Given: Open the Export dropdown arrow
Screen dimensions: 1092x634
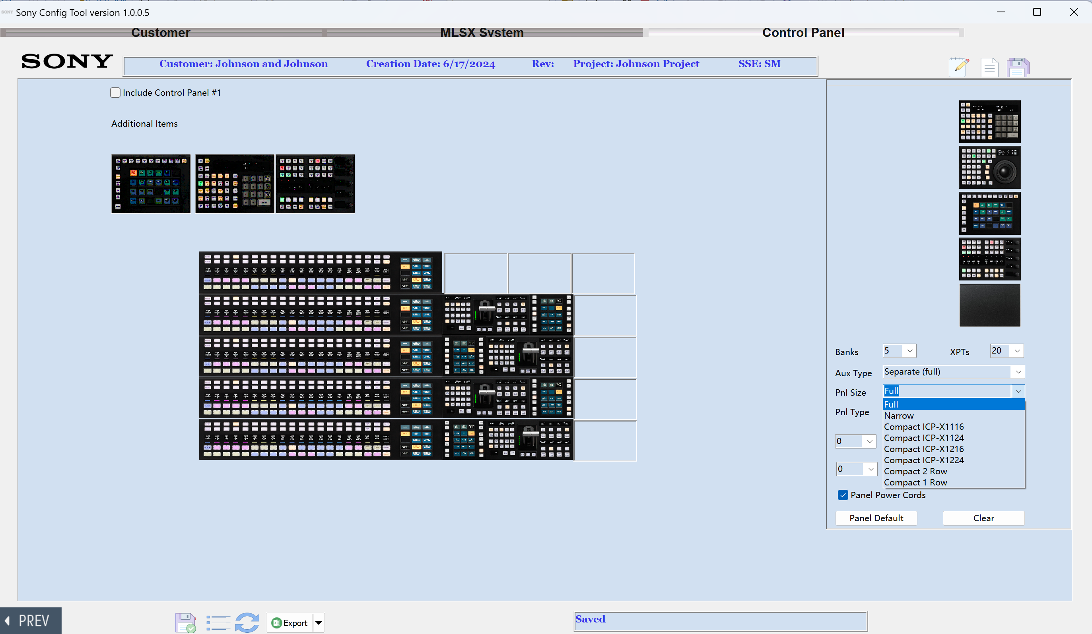Looking at the screenshot, I should point(319,623).
